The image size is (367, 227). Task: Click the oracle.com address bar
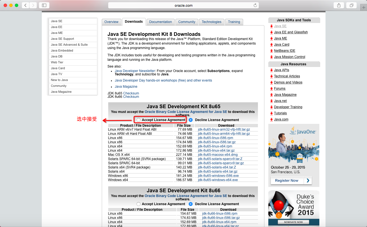[x=183, y=5]
